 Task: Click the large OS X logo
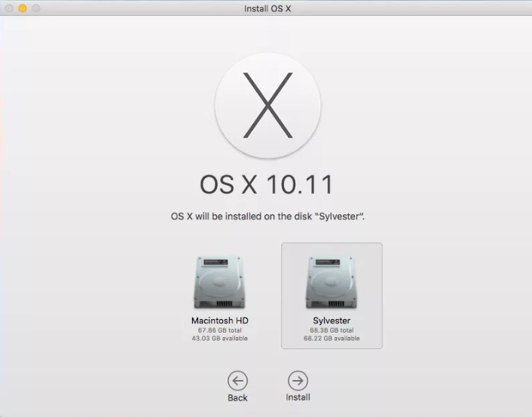click(x=268, y=105)
